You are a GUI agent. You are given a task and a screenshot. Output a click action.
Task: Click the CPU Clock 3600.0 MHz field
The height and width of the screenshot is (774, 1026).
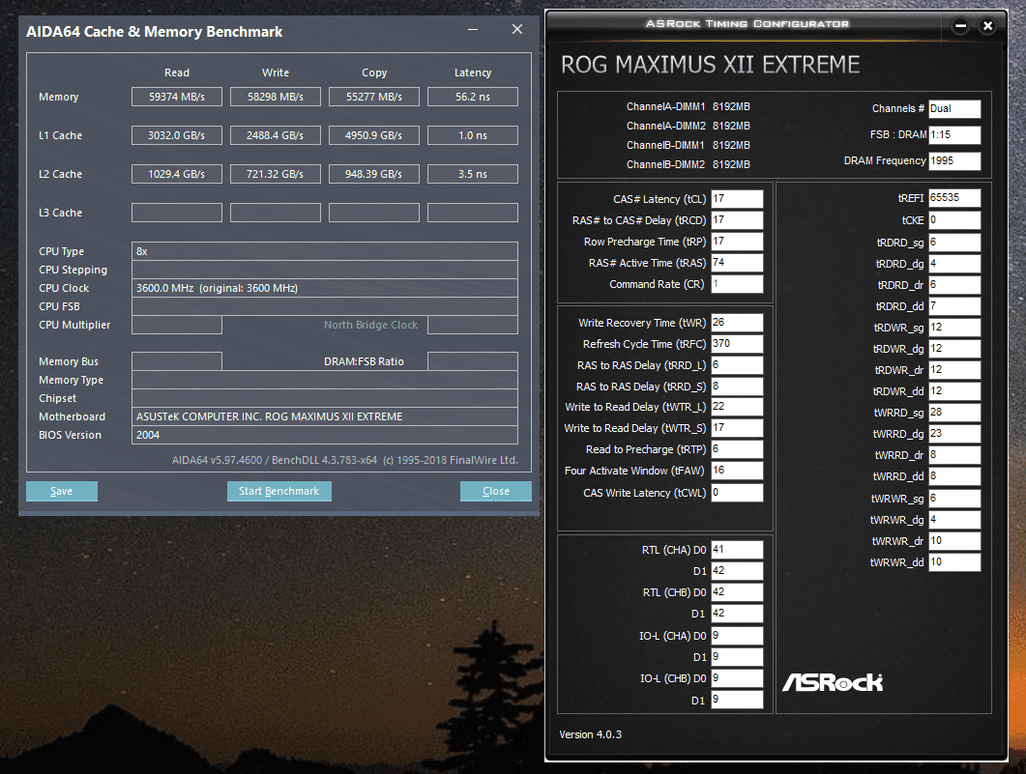point(325,288)
